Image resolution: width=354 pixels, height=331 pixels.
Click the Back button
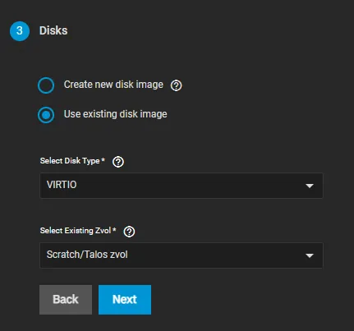66,300
